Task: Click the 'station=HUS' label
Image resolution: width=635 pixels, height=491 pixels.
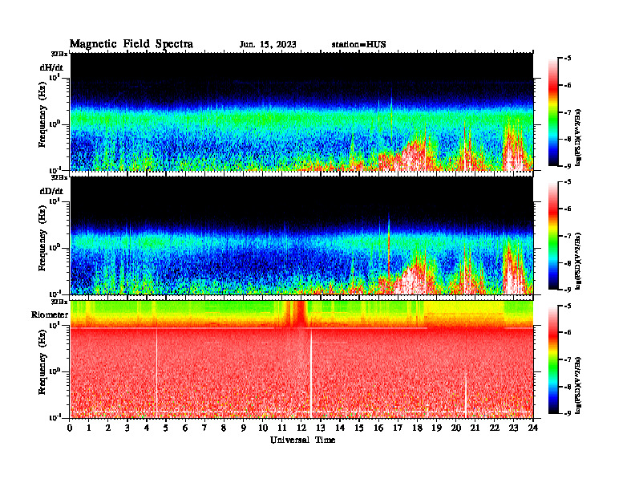Action: (x=358, y=44)
